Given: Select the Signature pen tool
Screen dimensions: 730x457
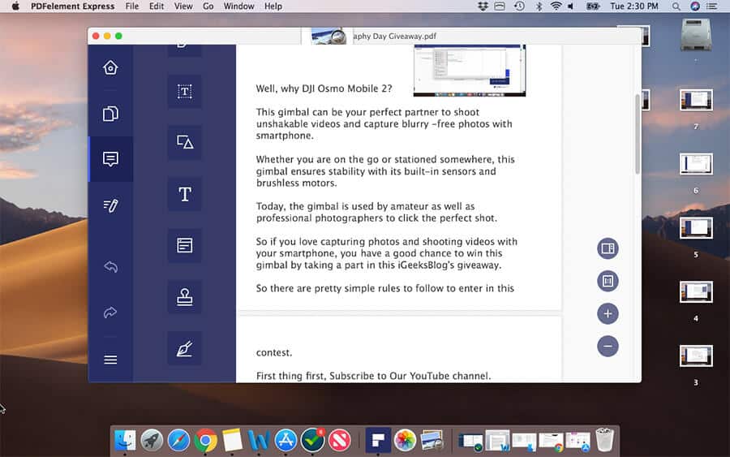Looking at the screenshot, I should tap(185, 348).
